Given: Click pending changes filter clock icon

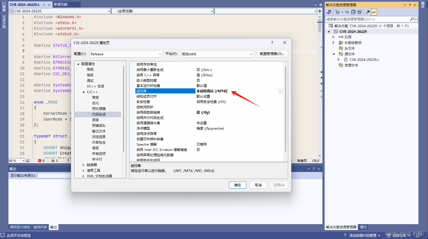Looking at the screenshot, I should [338, 12].
